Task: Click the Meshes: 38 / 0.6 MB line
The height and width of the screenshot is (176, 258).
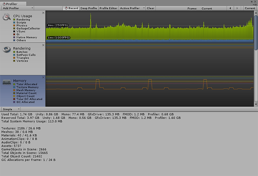Action: pyautogui.click(x=17, y=132)
